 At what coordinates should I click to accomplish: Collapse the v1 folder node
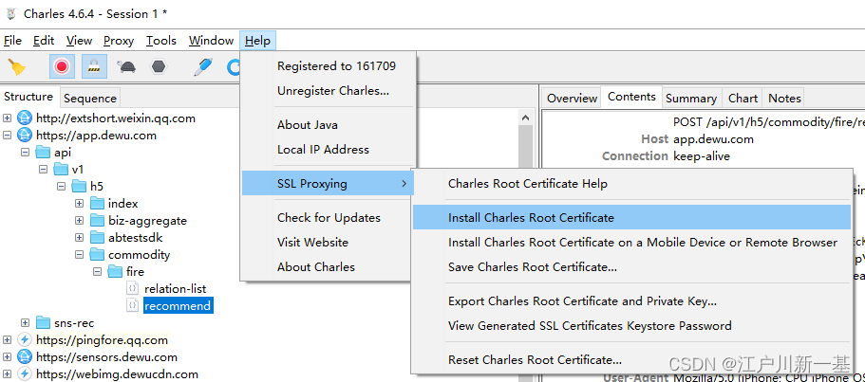pos(43,169)
